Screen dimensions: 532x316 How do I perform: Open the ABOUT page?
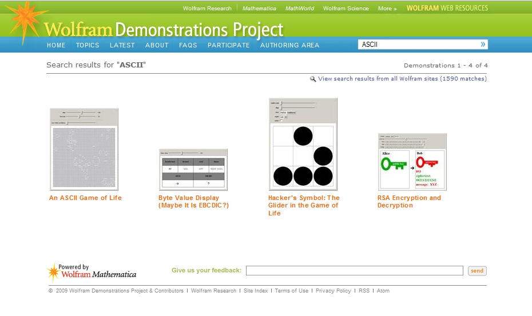[x=157, y=45]
